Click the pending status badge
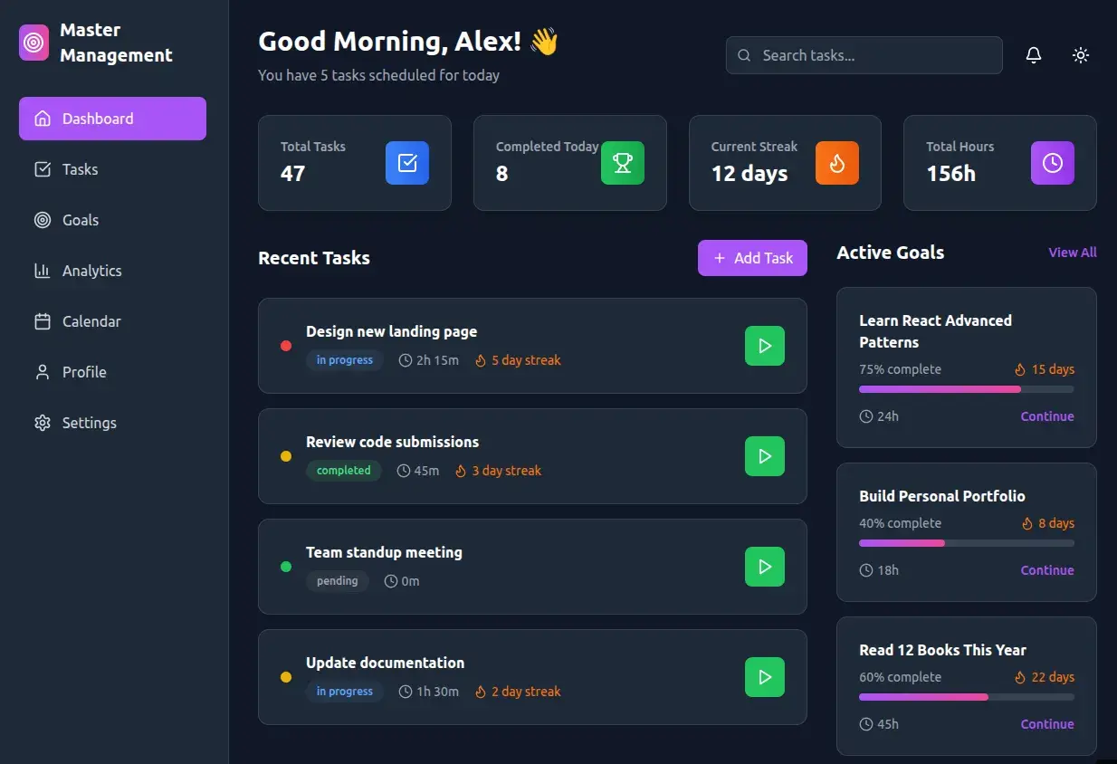 (338, 581)
